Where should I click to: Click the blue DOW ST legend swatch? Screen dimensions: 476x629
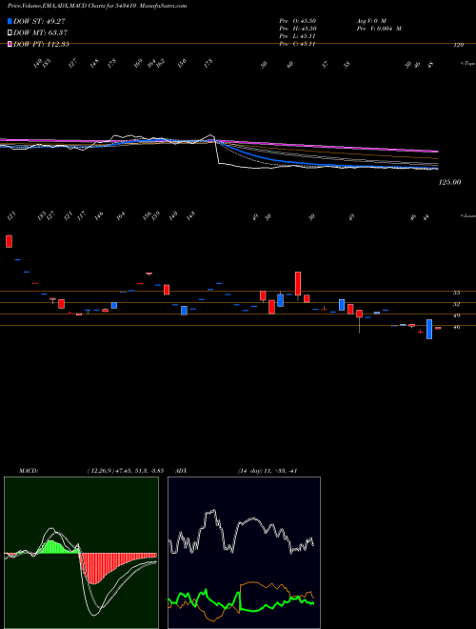tap(10, 21)
